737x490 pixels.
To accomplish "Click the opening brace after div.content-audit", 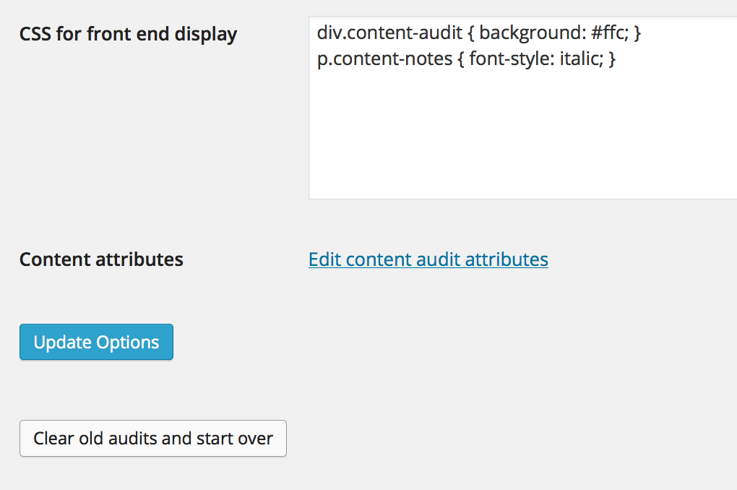I will click(x=471, y=33).
